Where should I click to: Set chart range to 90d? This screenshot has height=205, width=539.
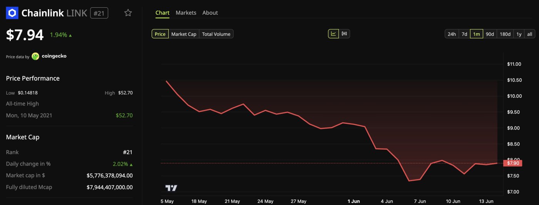coord(490,34)
